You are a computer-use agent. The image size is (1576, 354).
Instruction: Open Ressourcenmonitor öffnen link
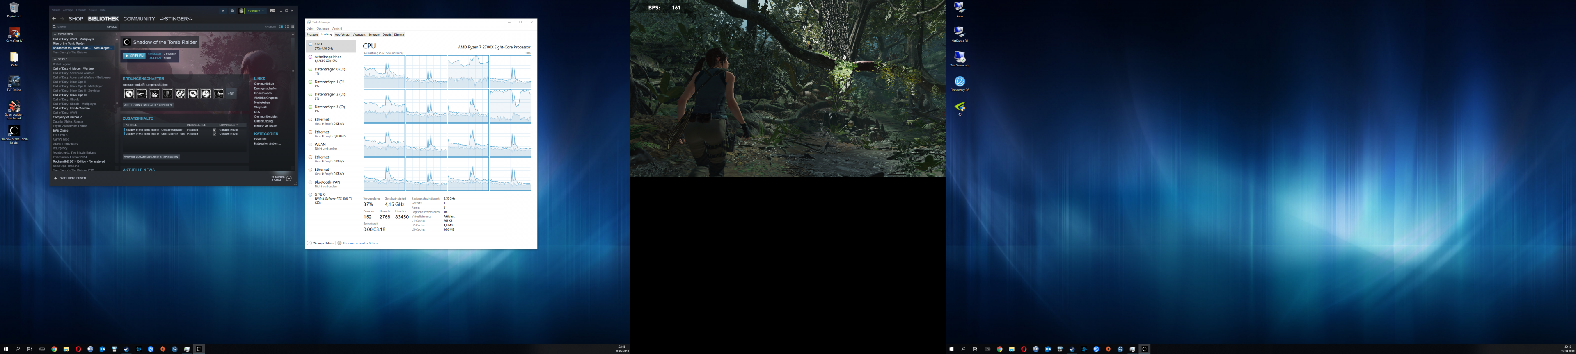[x=358, y=243]
